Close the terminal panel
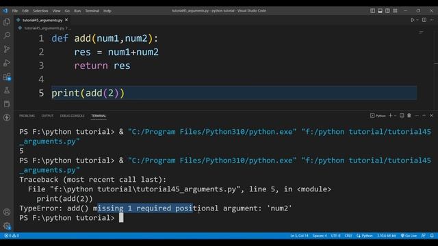 click(x=431, y=115)
